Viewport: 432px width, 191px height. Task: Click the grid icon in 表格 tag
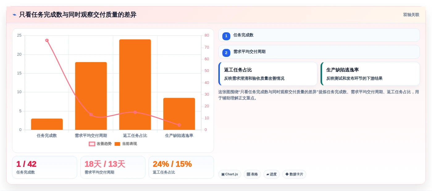click(248, 174)
